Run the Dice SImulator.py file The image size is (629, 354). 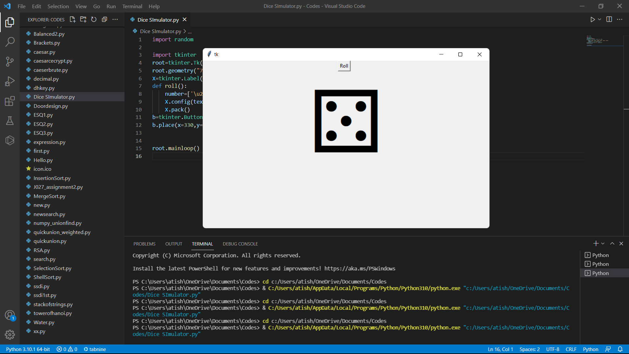(593, 19)
